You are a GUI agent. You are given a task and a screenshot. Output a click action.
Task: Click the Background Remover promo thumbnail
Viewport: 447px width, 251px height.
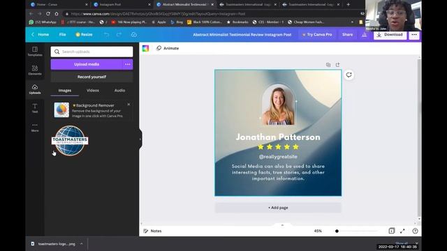point(61,110)
